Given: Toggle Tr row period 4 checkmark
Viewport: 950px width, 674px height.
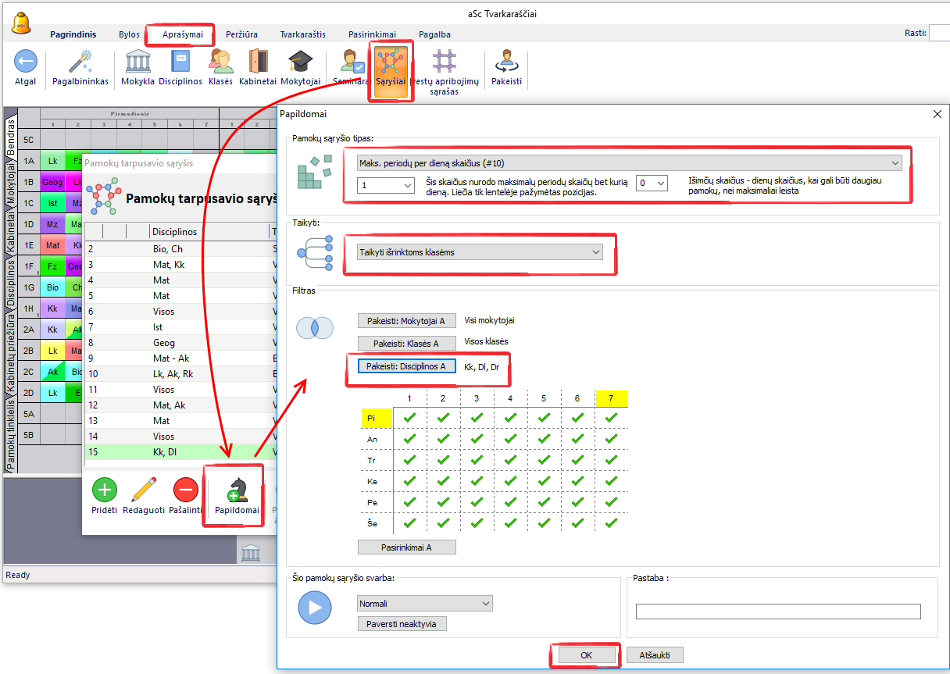Looking at the screenshot, I should [510, 461].
